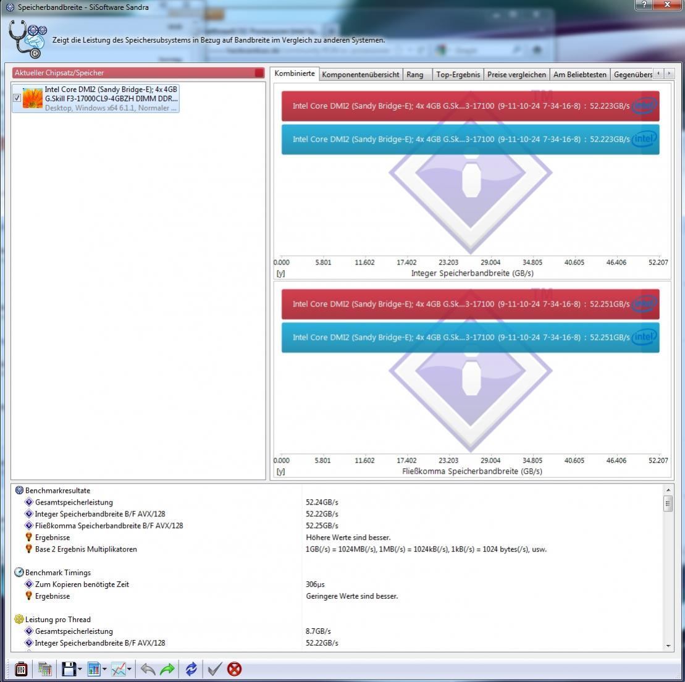
Task: Click the gear icon of Leistung pro Thread
Action: pyautogui.click(x=19, y=619)
